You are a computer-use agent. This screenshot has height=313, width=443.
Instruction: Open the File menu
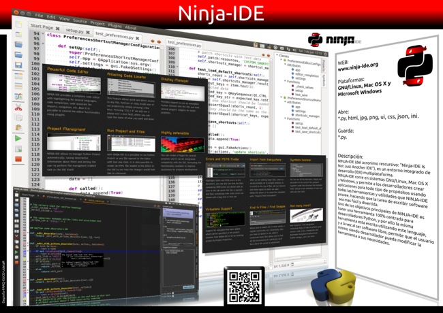click(x=39, y=15)
